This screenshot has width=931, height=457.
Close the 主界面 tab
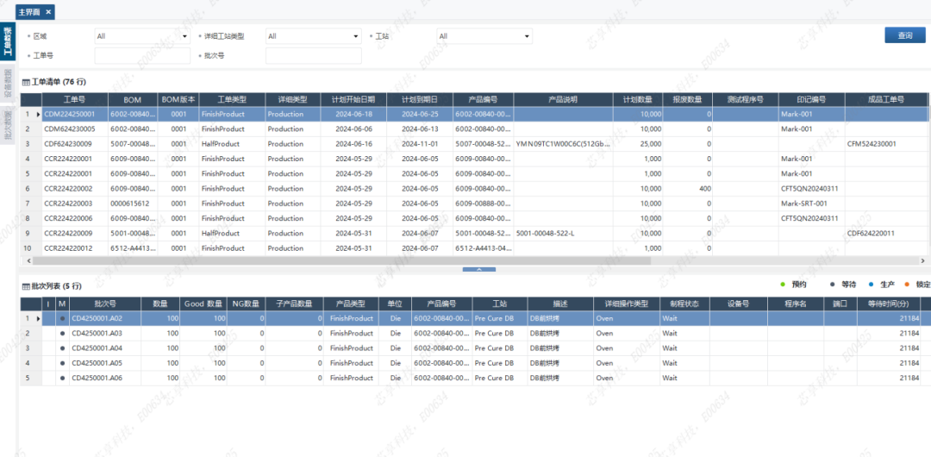click(x=48, y=11)
